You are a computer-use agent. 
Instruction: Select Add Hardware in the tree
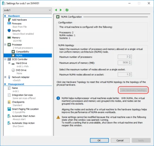(x=19, y=20)
